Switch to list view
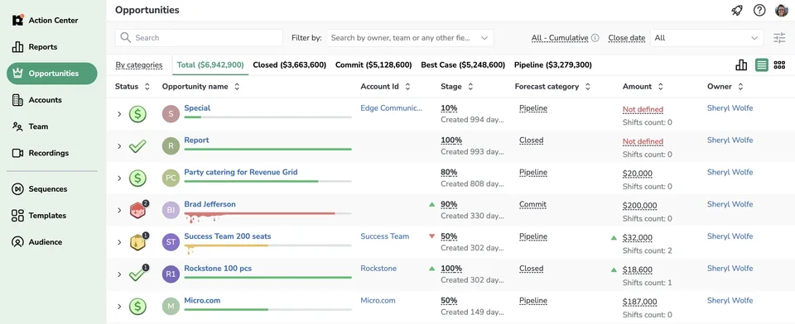 pyautogui.click(x=762, y=64)
